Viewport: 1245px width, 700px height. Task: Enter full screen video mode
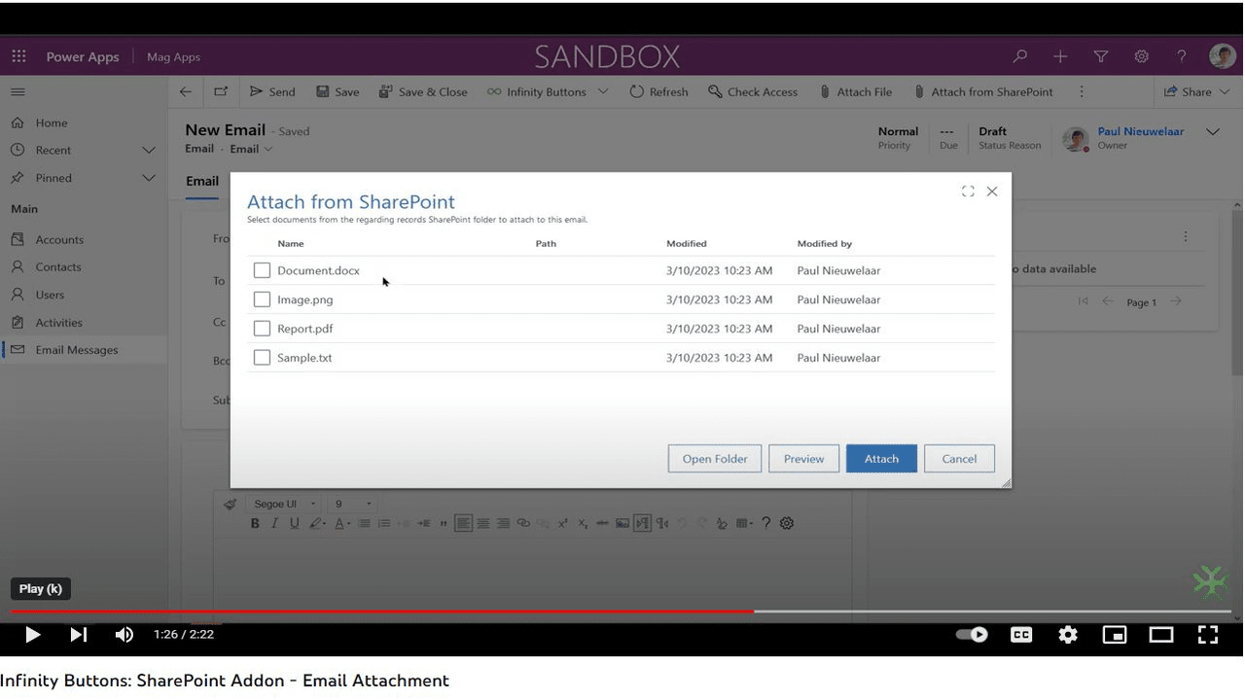click(x=1208, y=635)
